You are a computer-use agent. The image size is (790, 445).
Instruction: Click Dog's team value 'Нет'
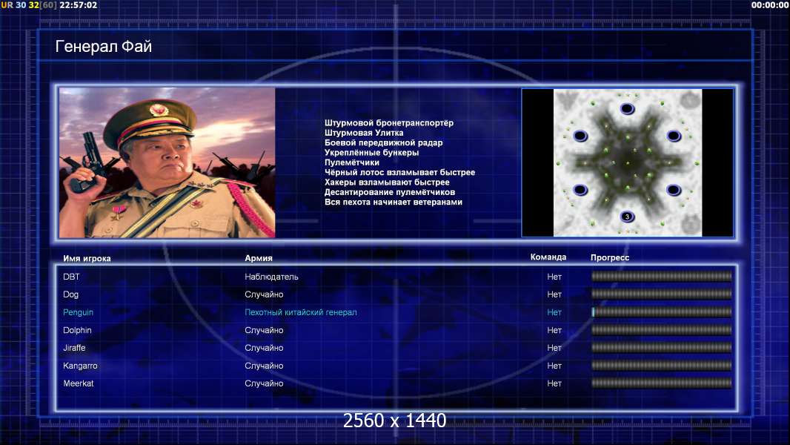pos(554,294)
